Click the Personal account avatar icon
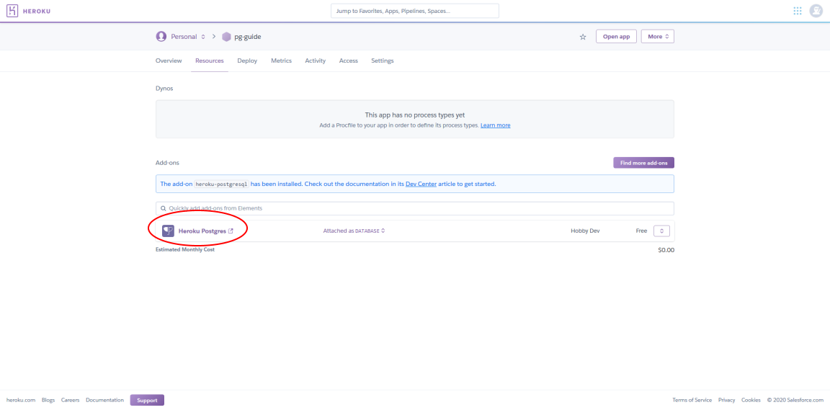Image resolution: width=830 pixels, height=410 pixels. [161, 37]
